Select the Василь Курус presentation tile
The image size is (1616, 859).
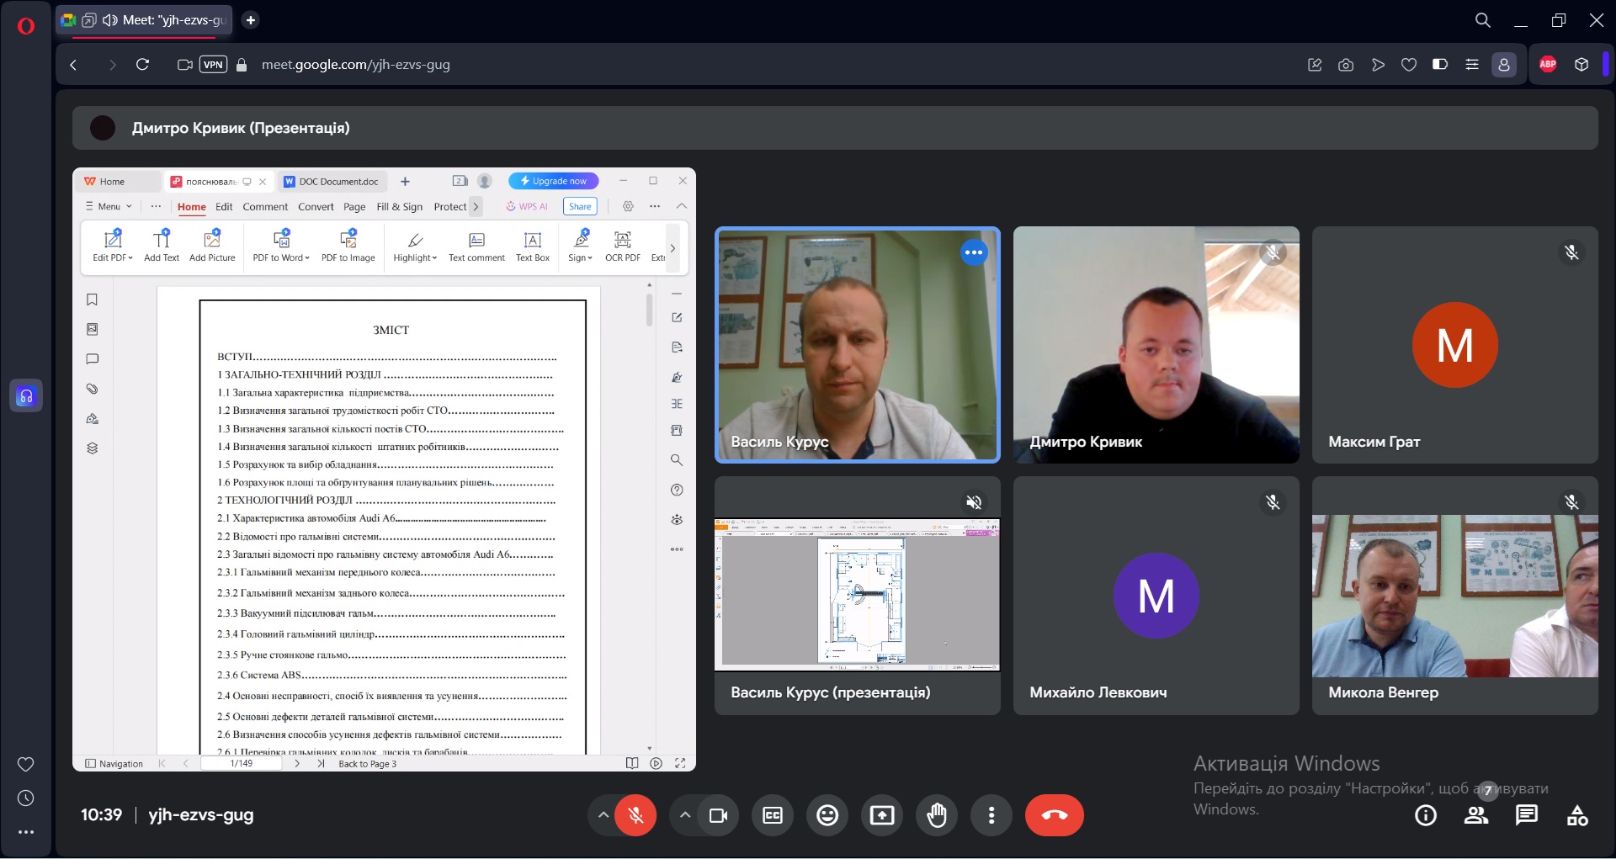[857, 595]
